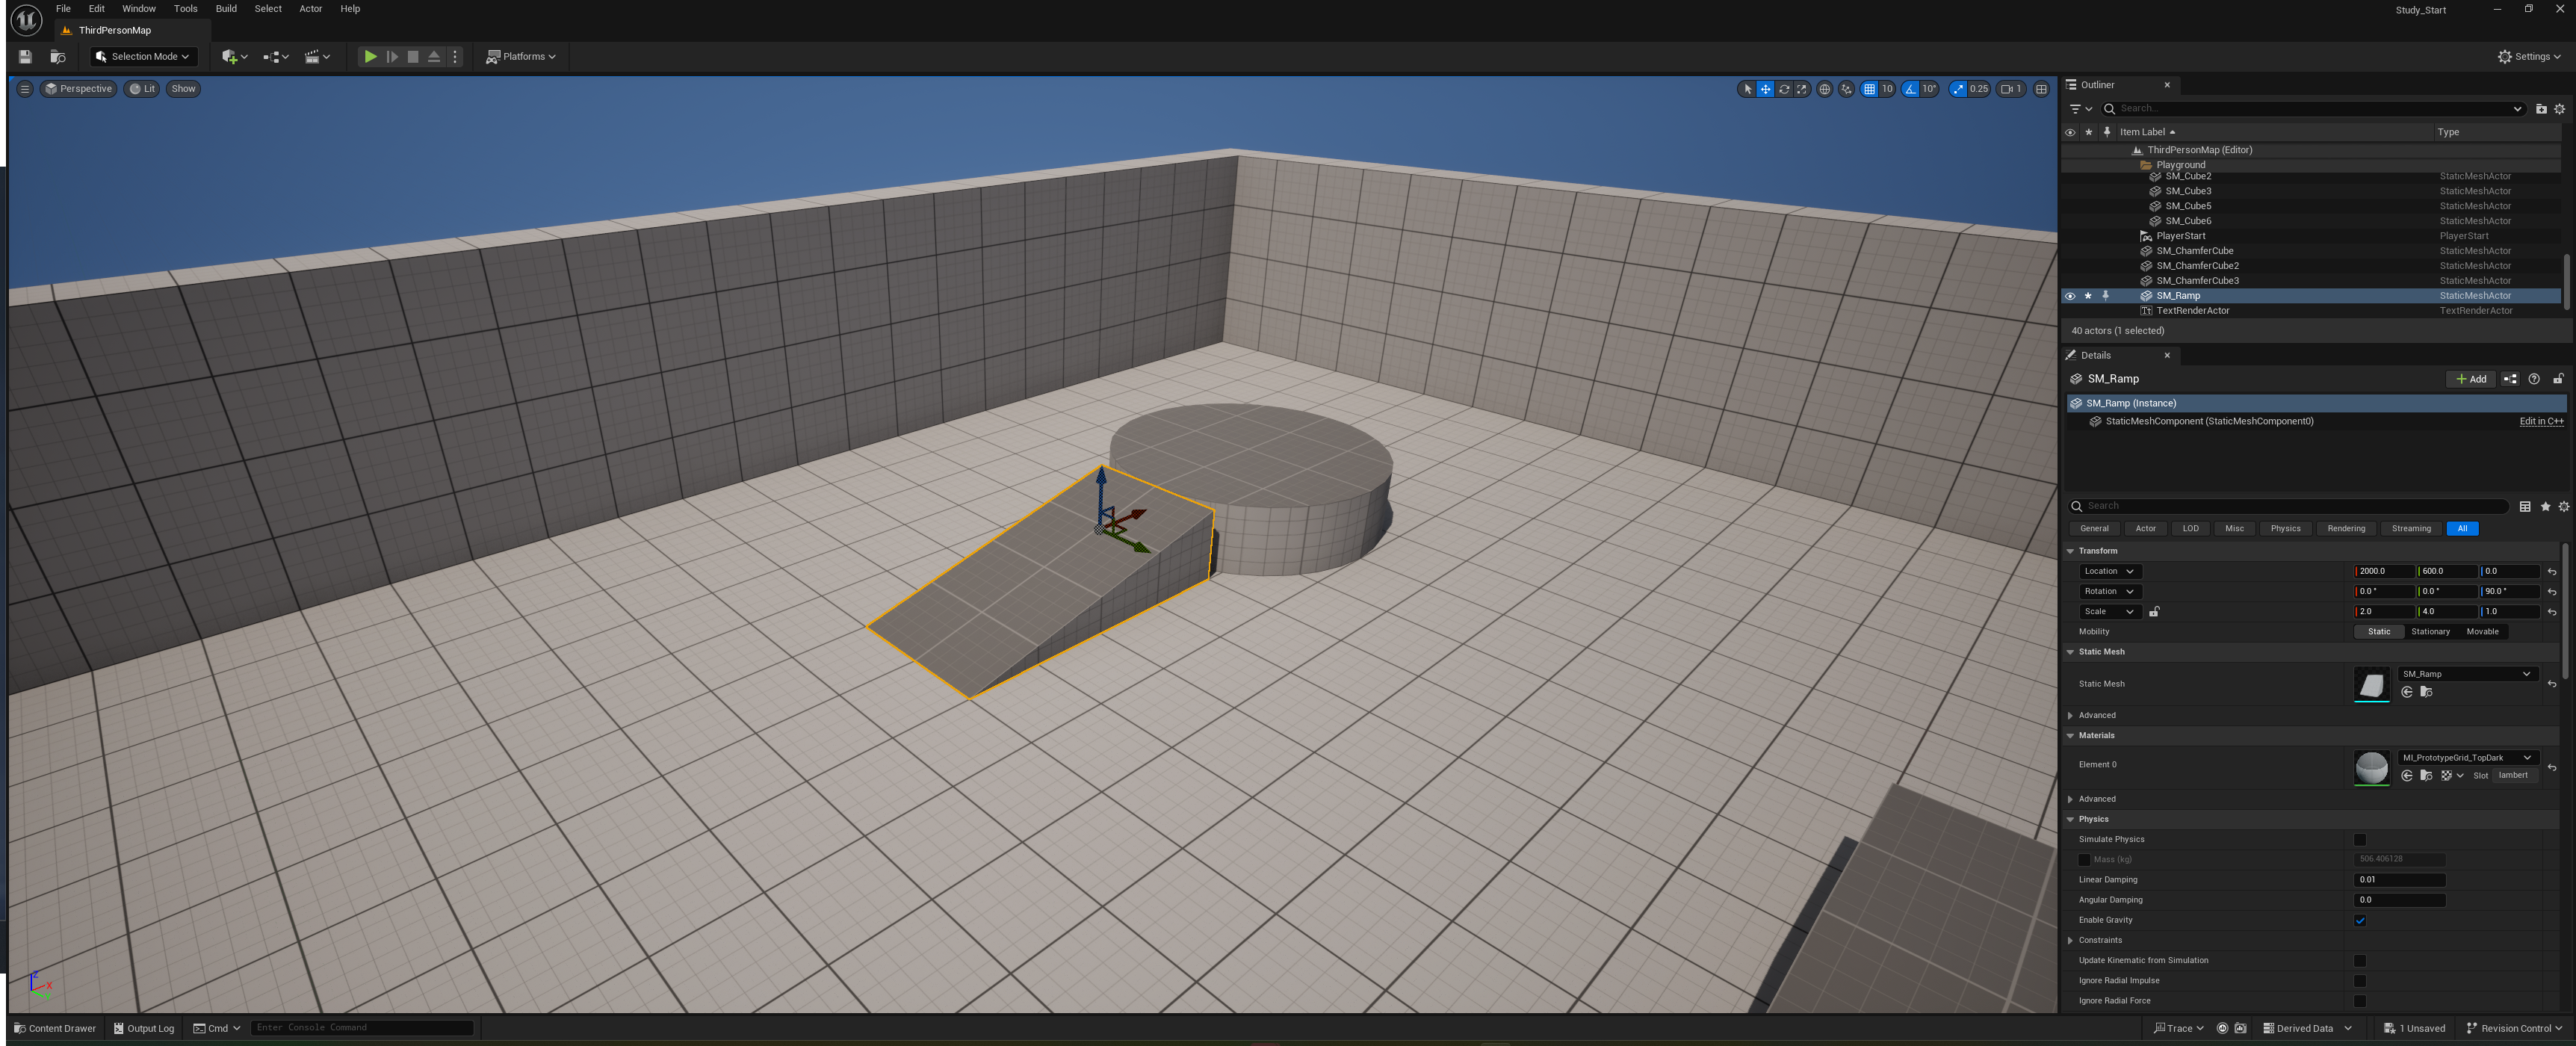Screen dimensions: 2576x1046
Task: Switch to the Physics filter tab in Details
Action: [x=2285, y=529]
